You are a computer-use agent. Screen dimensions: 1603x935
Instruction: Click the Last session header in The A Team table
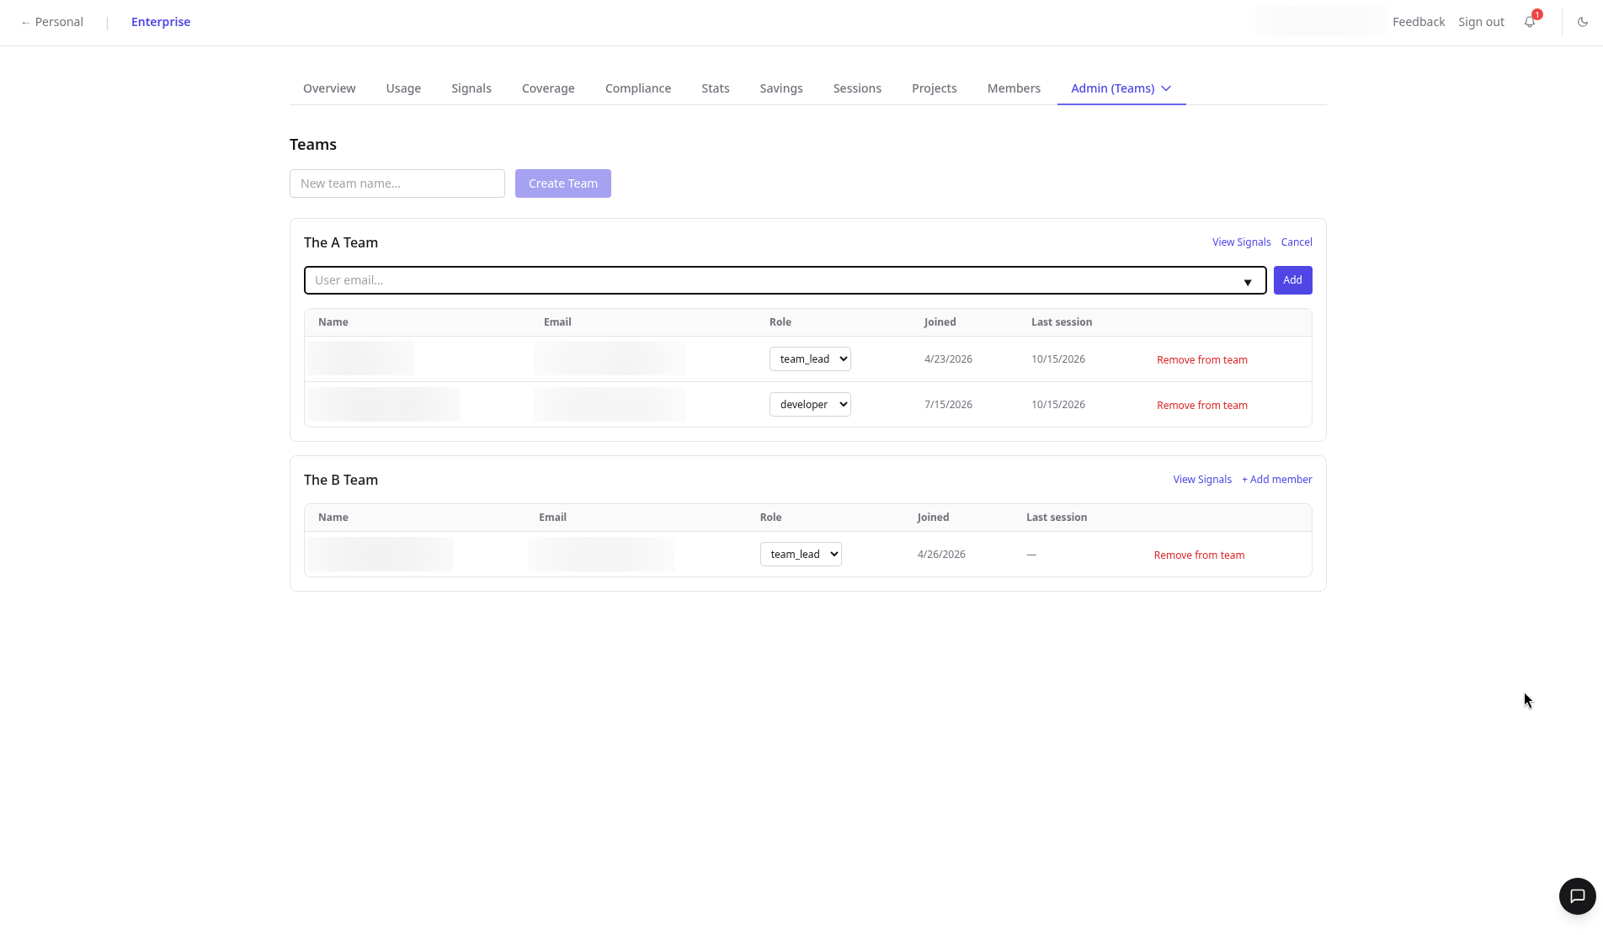coord(1062,322)
